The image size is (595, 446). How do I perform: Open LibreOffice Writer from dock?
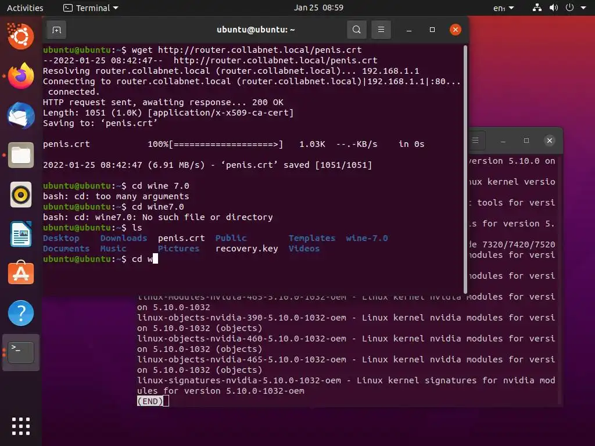tap(21, 235)
